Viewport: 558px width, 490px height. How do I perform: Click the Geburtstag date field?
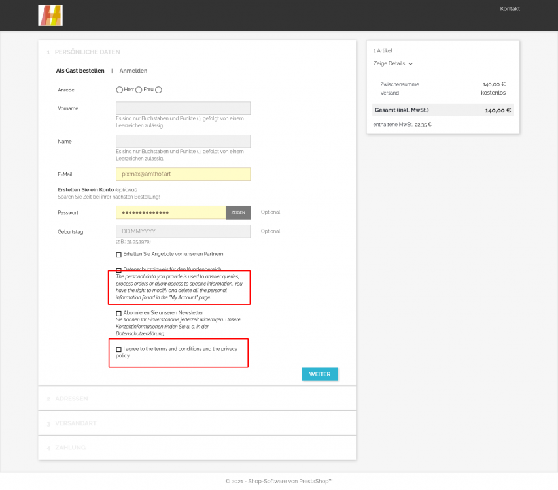point(183,231)
